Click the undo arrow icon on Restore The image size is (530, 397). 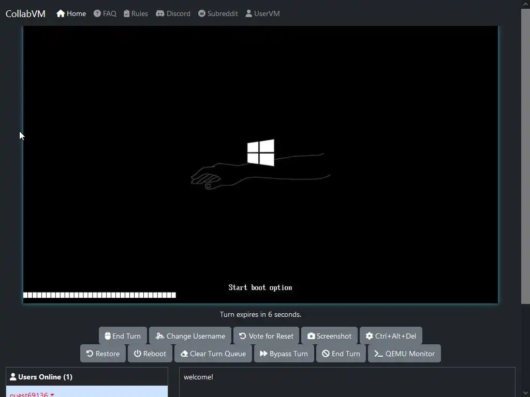[90, 354]
